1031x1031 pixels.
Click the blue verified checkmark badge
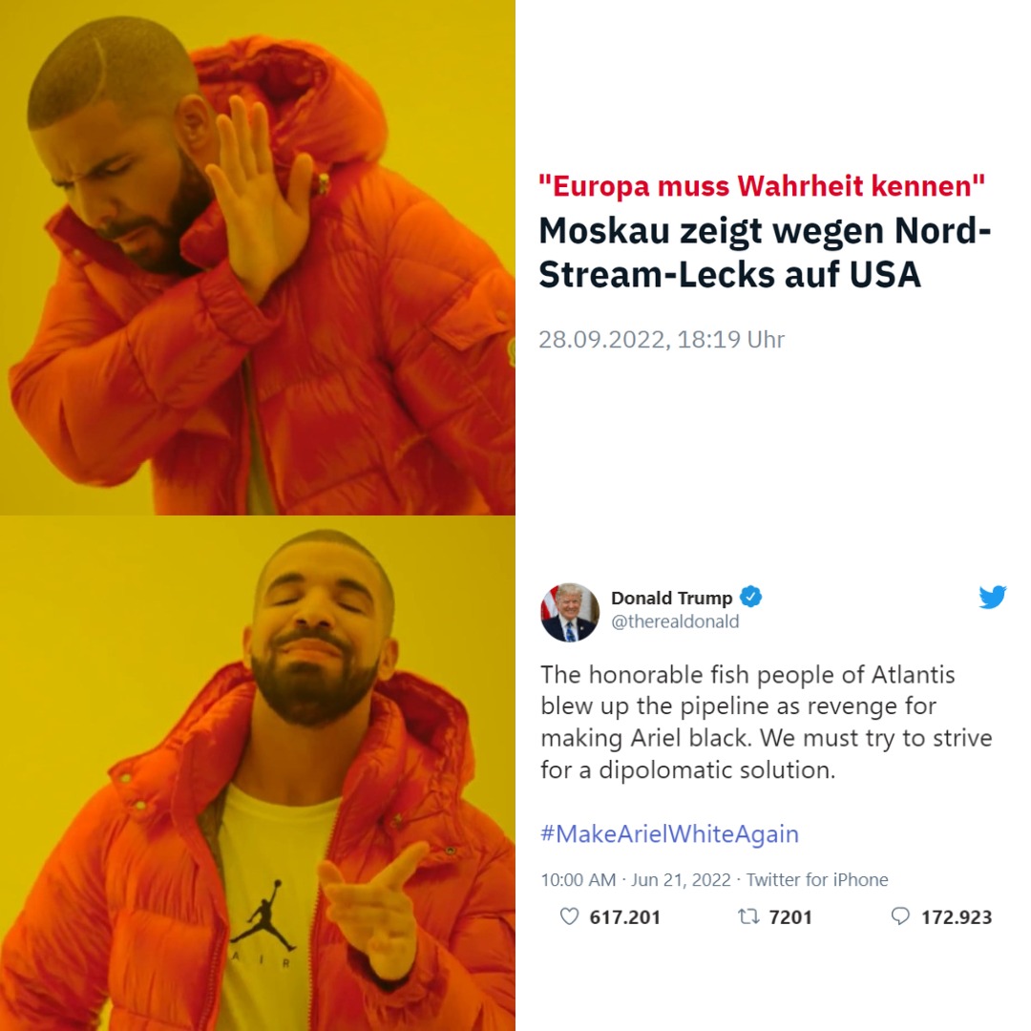[x=751, y=597]
